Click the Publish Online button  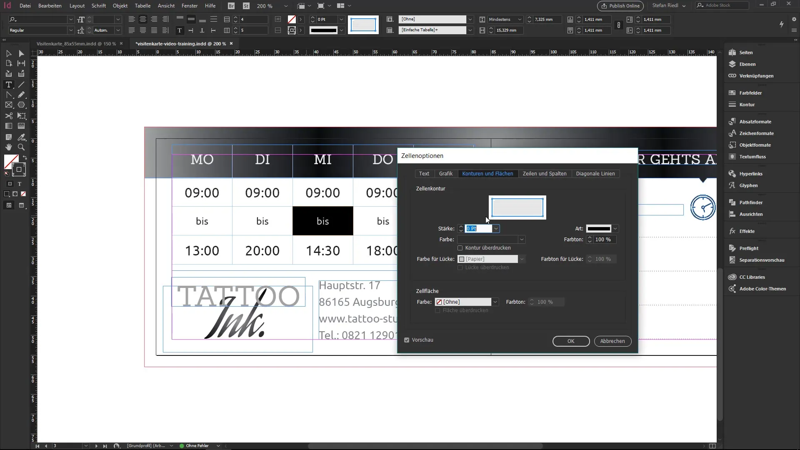coord(620,6)
